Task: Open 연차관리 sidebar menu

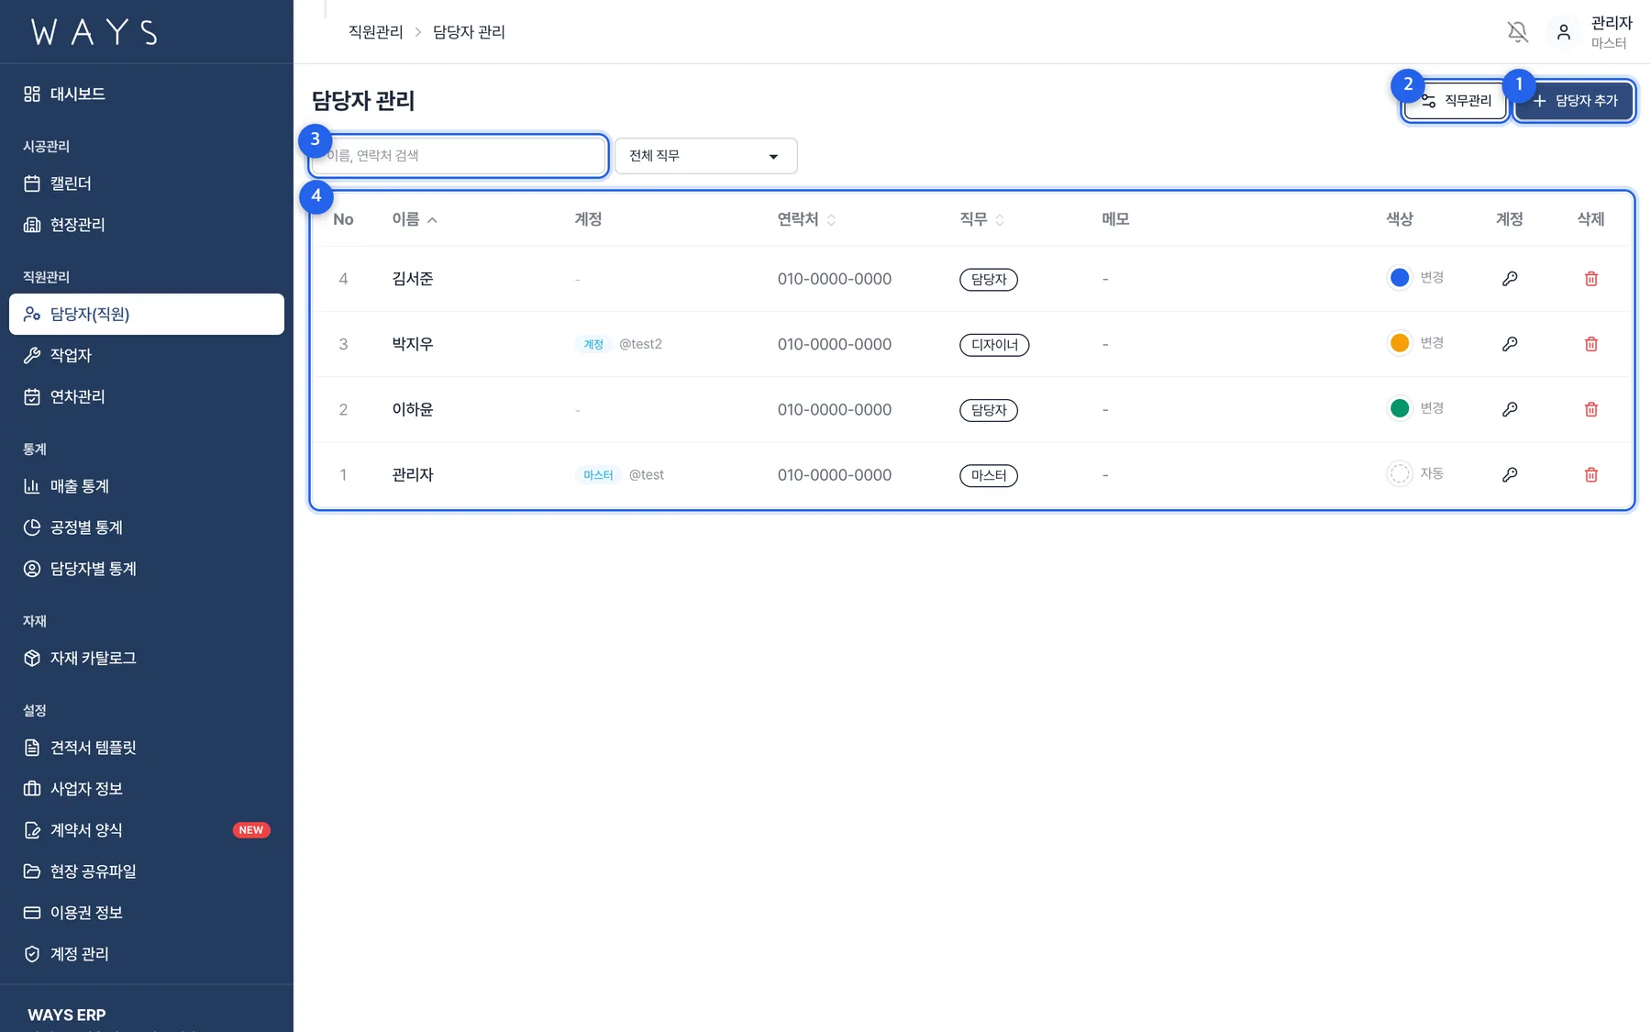Action: coord(147,396)
